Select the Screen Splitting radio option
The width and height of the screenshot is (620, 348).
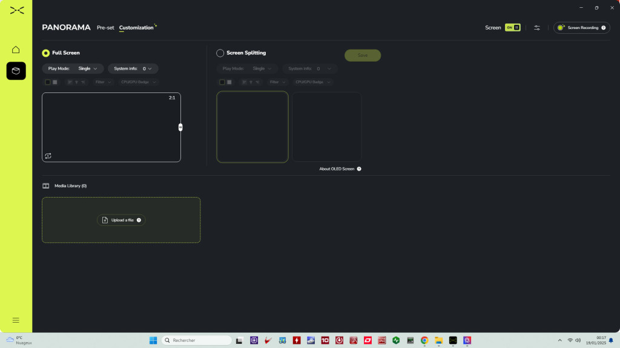(x=220, y=53)
